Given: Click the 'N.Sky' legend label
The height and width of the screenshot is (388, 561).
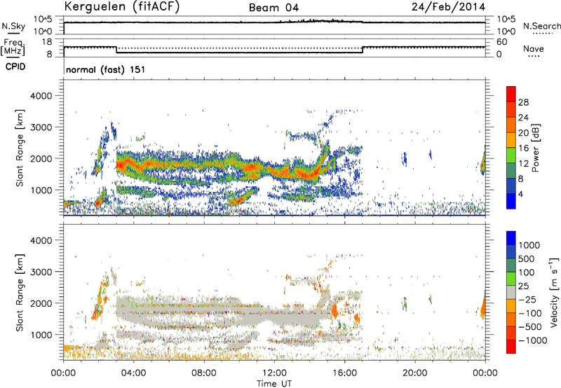Looking at the screenshot, I should (13, 26).
